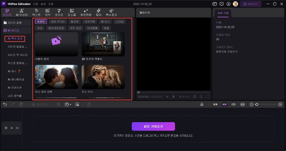
Task: Open the 오디오 audio panel
Action: point(59,12)
